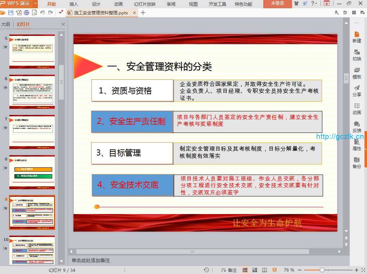
Task: Open 新建 in the right sidebar
Action: (x=357, y=37)
